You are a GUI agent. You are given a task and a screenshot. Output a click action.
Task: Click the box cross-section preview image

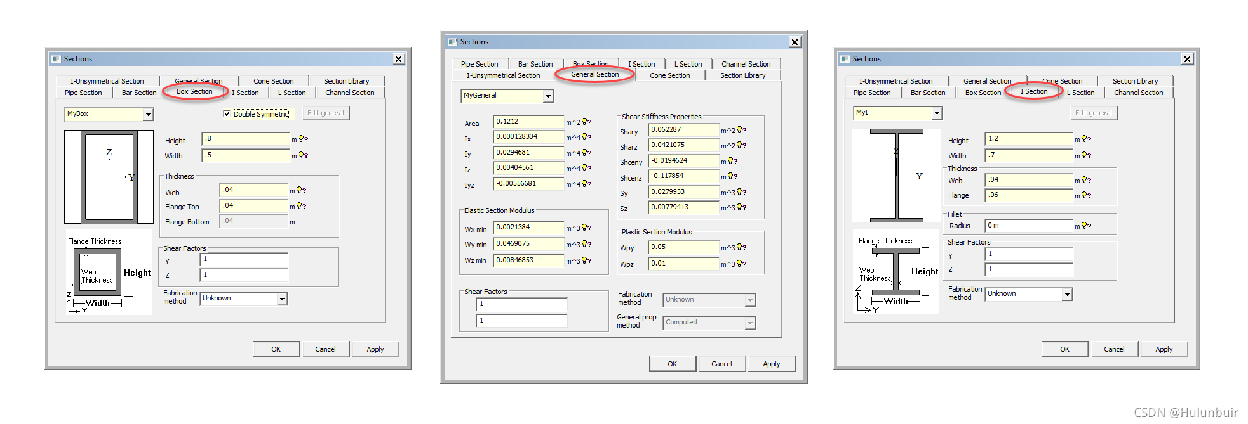click(x=109, y=177)
